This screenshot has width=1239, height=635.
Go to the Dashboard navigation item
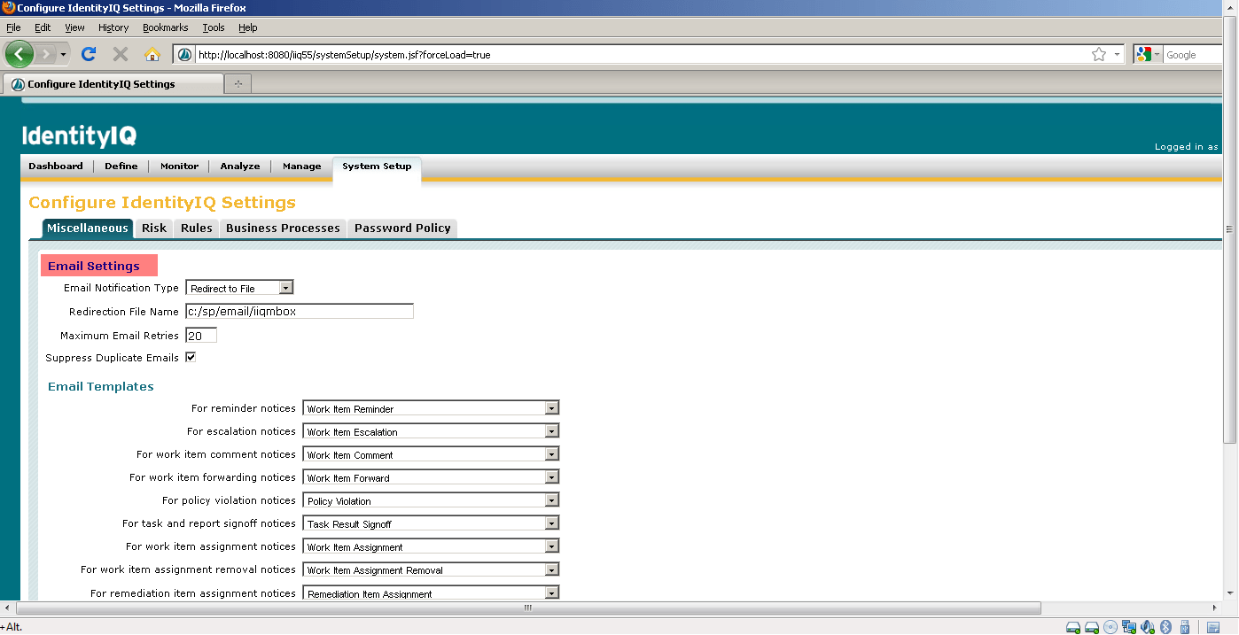[56, 166]
